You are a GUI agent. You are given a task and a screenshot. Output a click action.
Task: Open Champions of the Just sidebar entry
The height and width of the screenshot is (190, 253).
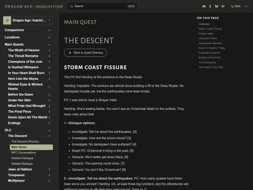(x=25, y=62)
